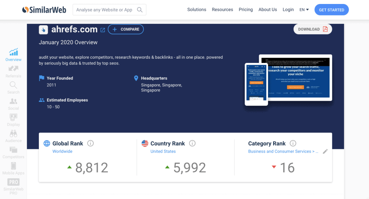Screen dimensions: 369x199
Task: Click the search magnifier icon in search box
Action: (x=140, y=10)
